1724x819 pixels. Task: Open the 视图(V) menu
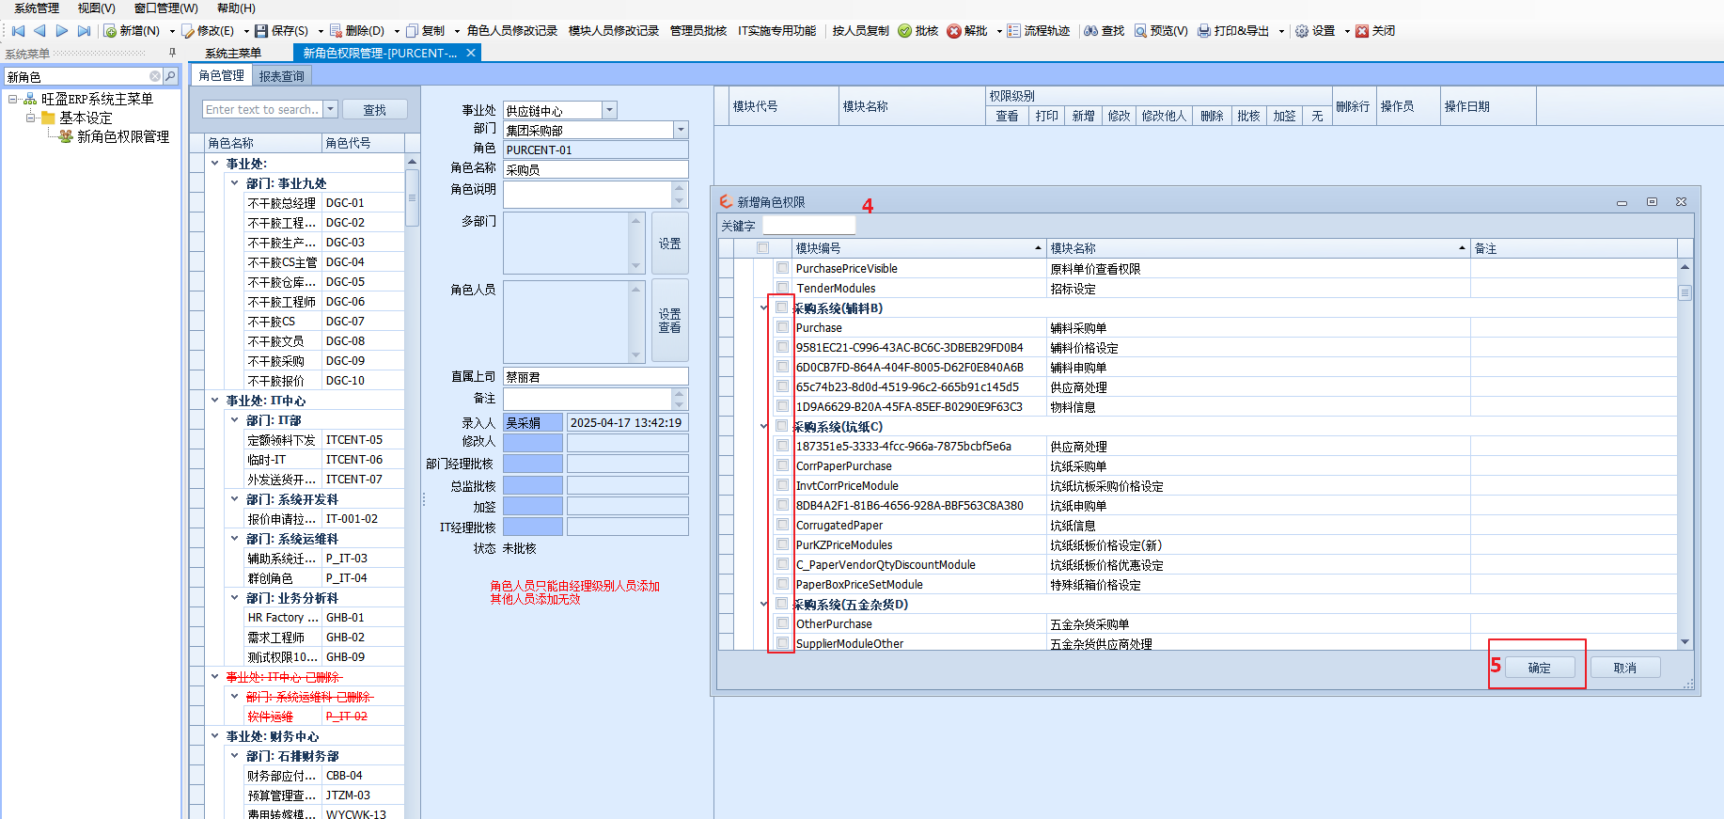point(96,8)
